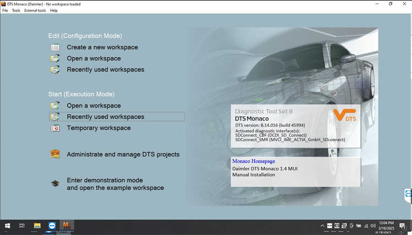The width and height of the screenshot is (412, 235).
Task: Click Open a workspace icon under Execution Mode
Action: pos(55,106)
